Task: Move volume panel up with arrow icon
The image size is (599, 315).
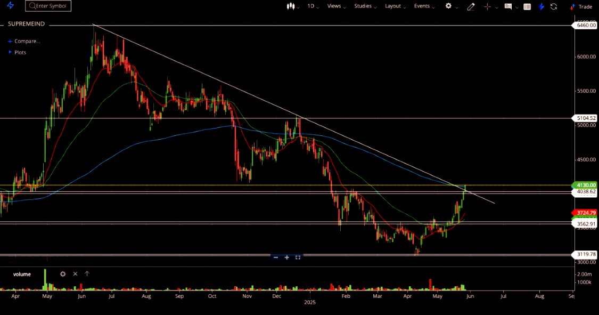Action: click(x=87, y=274)
